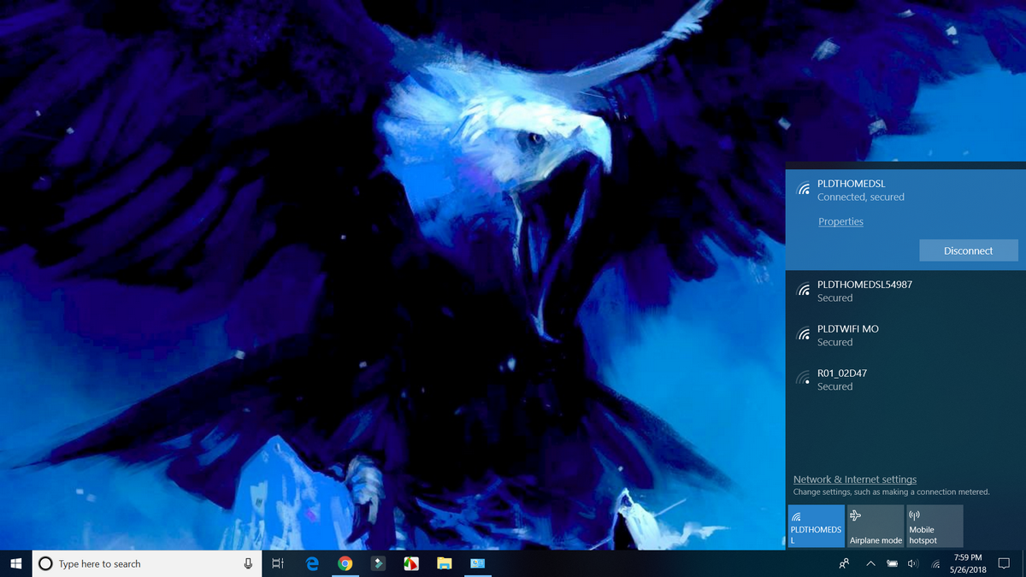Activate the microphone voice search icon
Image resolution: width=1026 pixels, height=577 pixels.
point(248,563)
